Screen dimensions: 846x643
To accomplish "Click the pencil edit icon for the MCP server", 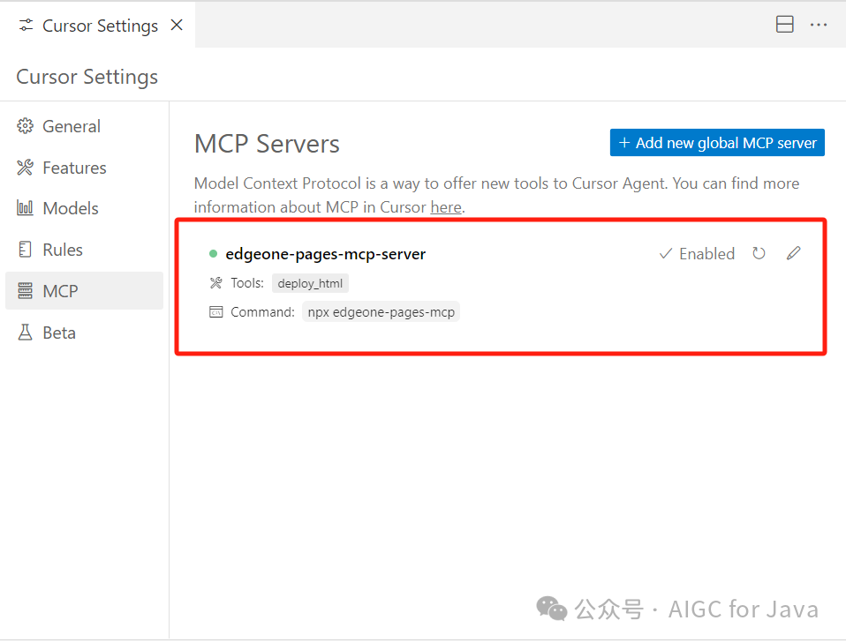I will (793, 253).
